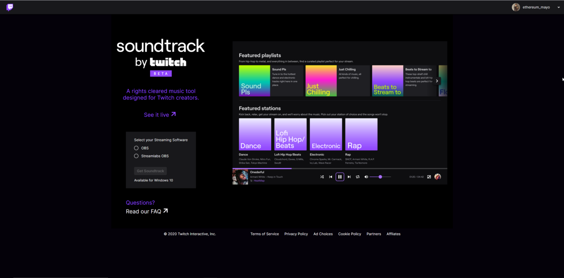Screen dimensions: 564x278
Task: Select the Streamlabs OBS radio button
Action: pyautogui.click(x=136, y=156)
